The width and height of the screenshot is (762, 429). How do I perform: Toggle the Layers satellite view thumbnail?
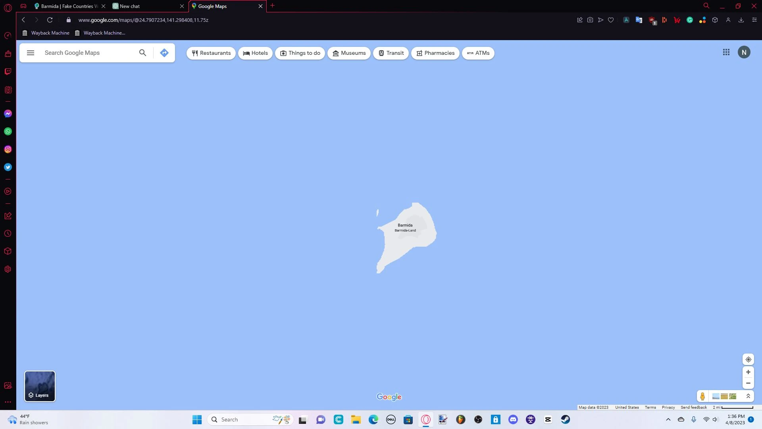[40, 386]
